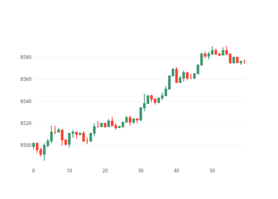This screenshot has height=199, width=278.
Task: Click the tall red candle at index 40
Action: (176, 76)
